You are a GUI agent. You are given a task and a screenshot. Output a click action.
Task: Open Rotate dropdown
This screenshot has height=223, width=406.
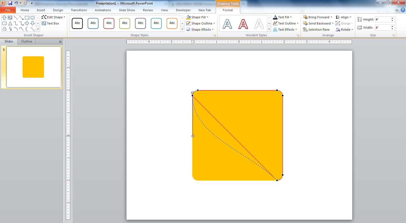(344, 30)
